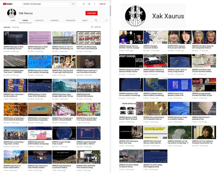Open Mars Archaeology 2 thumbnail
The width and height of the screenshot is (220, 173).
click(89, 109)
